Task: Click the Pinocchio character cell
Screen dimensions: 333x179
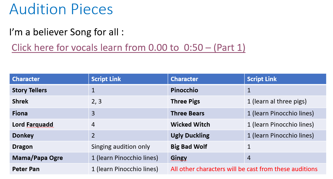Action: pos(206,90)
